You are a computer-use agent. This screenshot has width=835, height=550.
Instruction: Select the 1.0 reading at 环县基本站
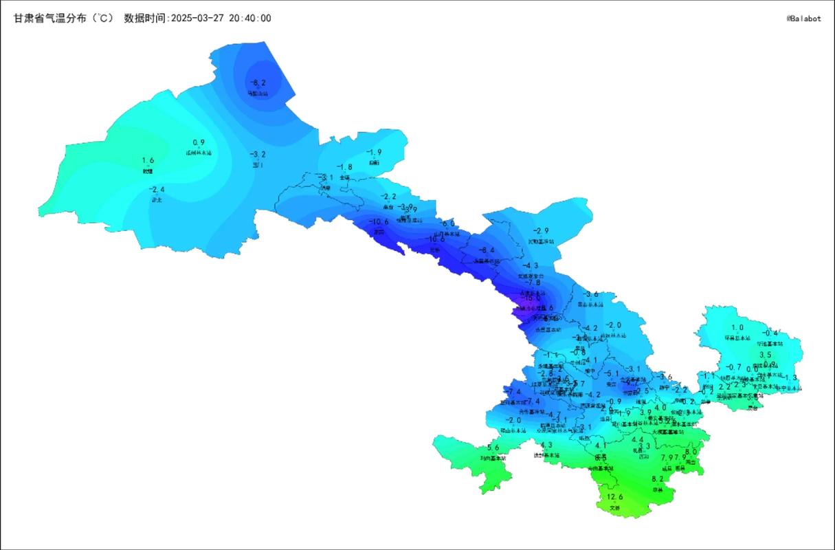tap(737, 328)
